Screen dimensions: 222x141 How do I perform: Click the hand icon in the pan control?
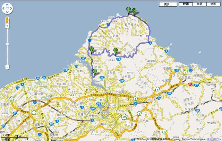[x=7, y=8]
